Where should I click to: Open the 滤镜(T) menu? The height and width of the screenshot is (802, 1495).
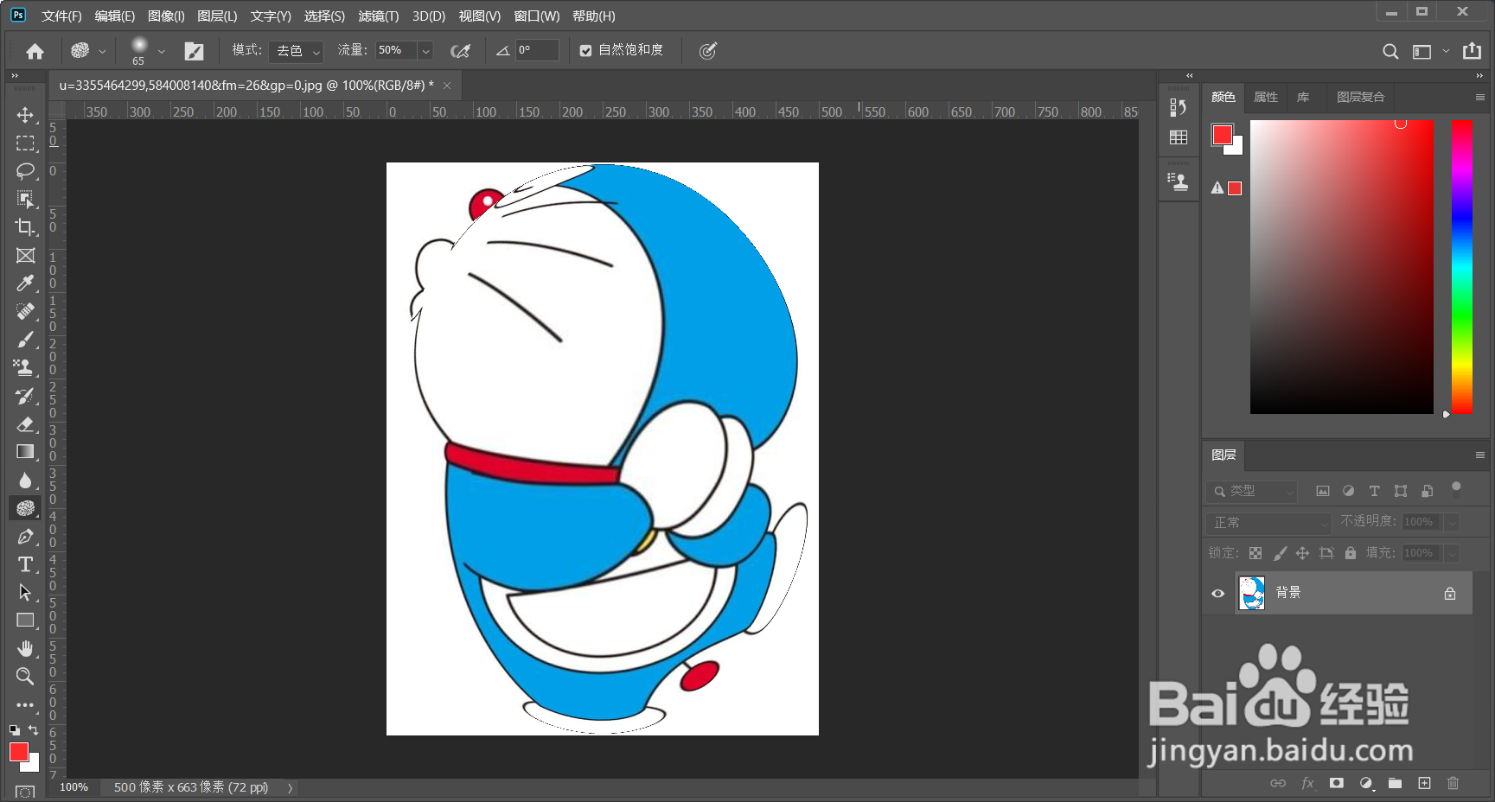pyautogui.click(x=379, y=16)
